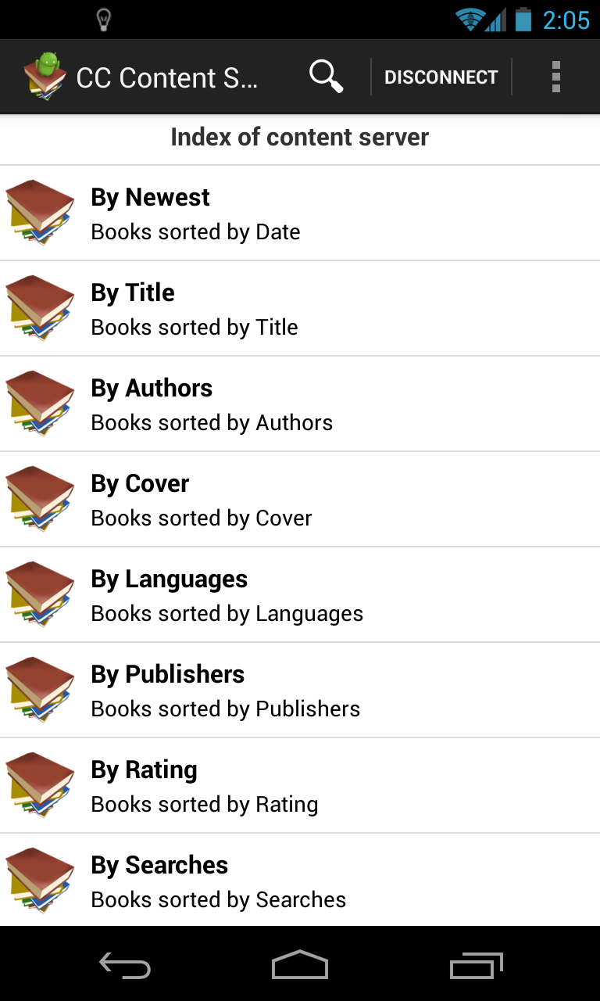Click the book stack icon beside By Languages
This screenshot has height=1001, width=600.
(40, 594)
